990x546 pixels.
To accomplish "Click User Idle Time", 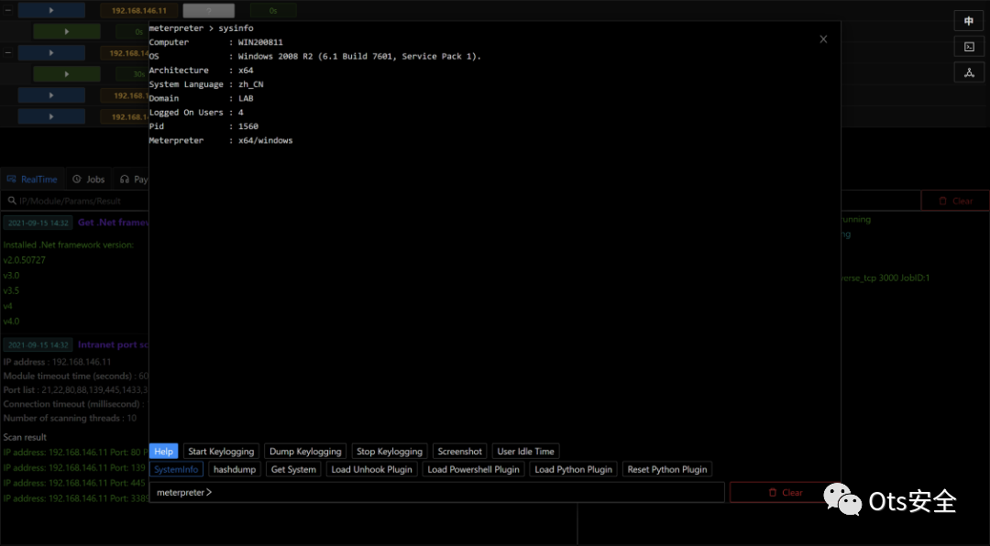I will [525, 452].
